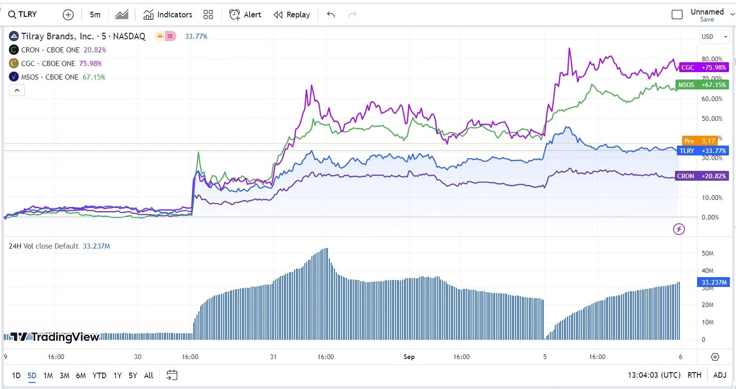This screenshot has width=736, height=389.
Task: Toggle RTH regular trading hours session
Action: tap(694, 375)
